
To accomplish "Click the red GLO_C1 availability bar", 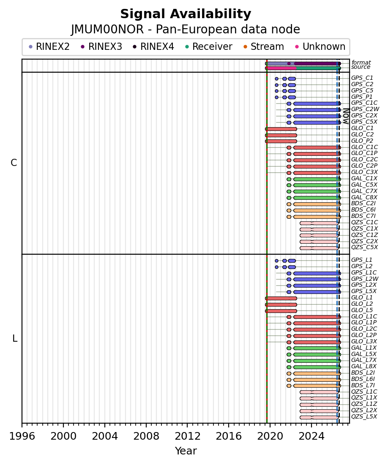I will click(281, 129).
